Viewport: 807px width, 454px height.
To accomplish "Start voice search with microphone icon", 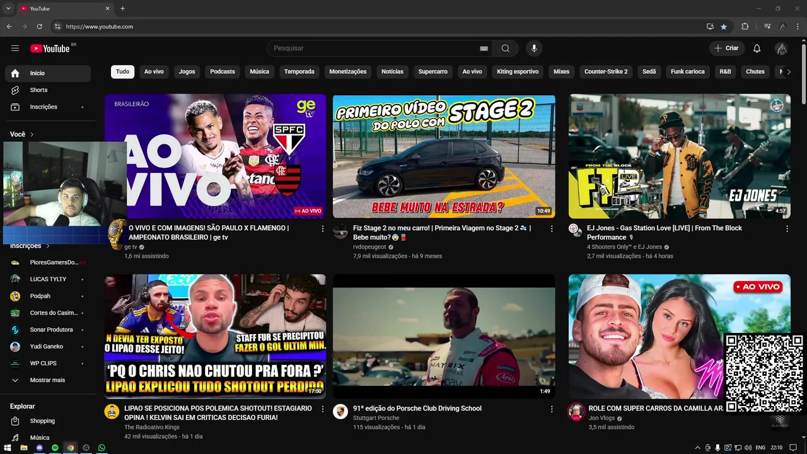I will [534, 49].
